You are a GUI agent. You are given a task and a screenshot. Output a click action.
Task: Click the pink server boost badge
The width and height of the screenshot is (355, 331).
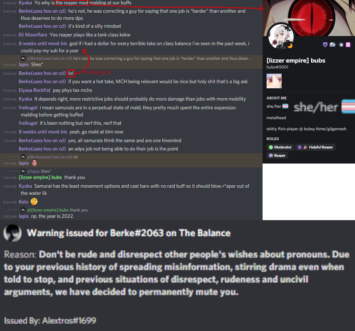348,45
